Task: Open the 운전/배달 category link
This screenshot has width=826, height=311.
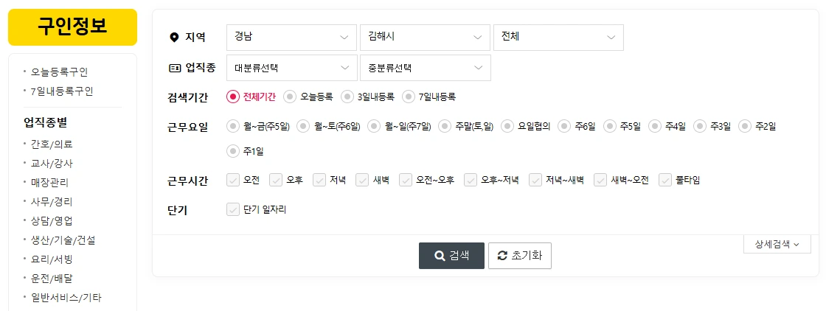Action: pyautogui.click(x=52, y=279)
